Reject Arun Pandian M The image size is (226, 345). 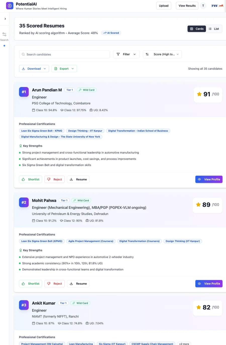(54, 179)
